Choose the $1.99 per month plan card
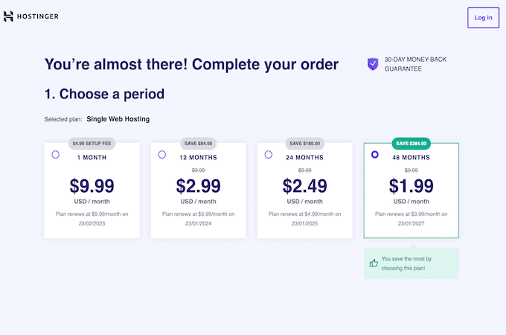 411,191
